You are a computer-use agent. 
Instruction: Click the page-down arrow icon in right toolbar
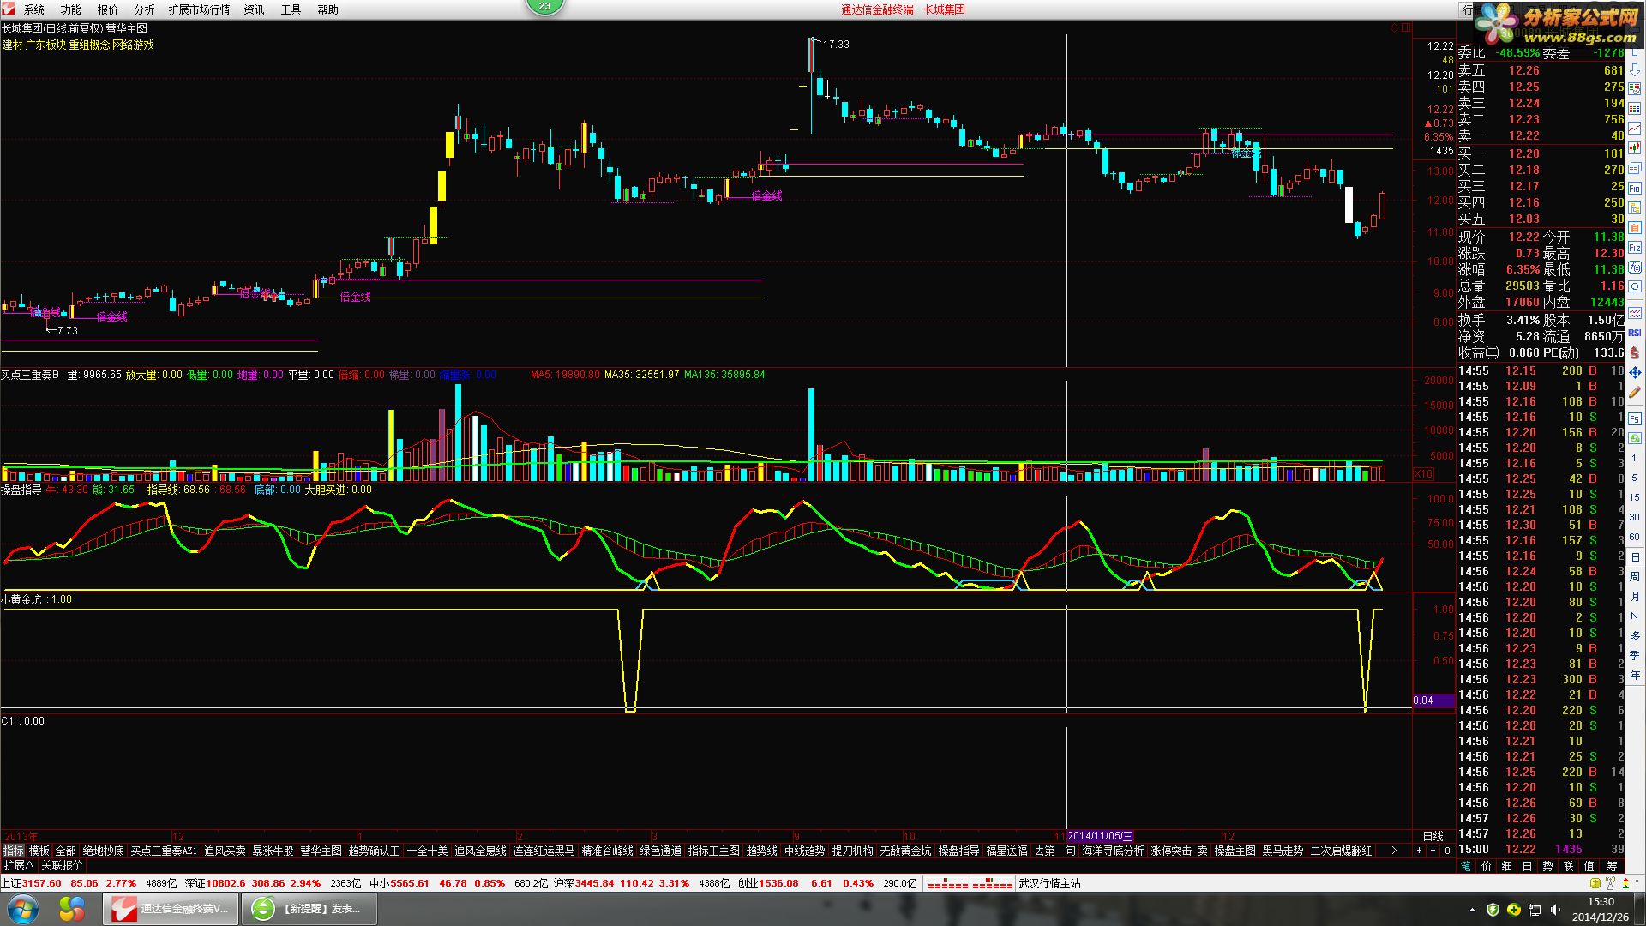tap(1635, 71)
